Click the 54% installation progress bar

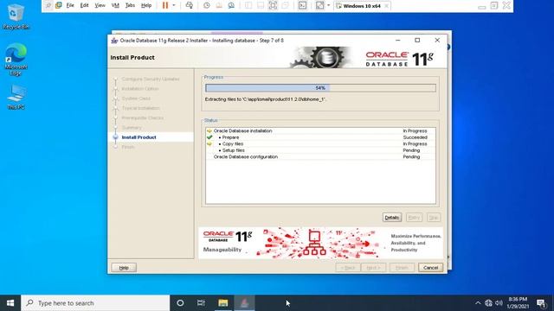coord(320,88)
